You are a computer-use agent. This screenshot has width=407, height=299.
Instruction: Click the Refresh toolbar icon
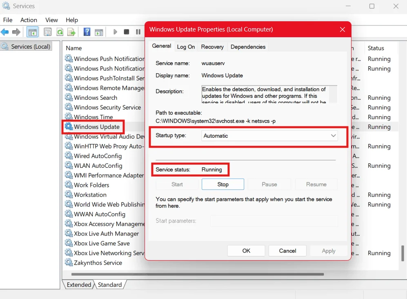[60, 32]
